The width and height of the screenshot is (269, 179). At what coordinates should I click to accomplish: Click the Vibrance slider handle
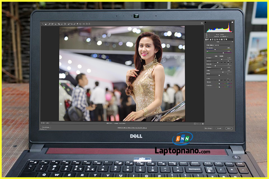pyautogui.click(x=219, y=83)
